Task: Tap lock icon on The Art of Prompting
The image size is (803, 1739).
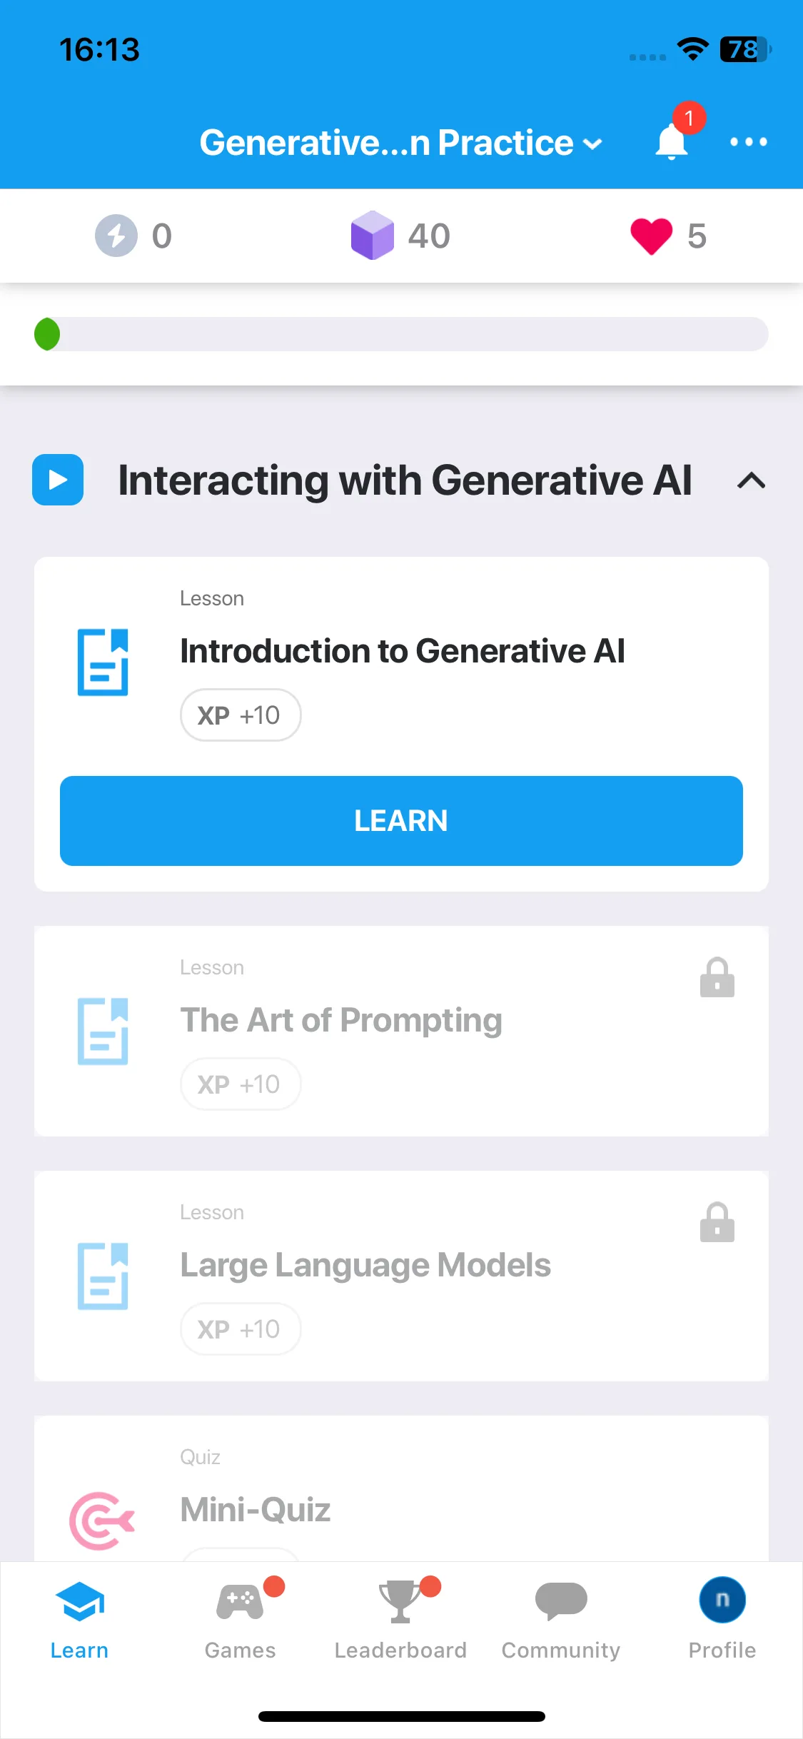Action: (717, 977)
